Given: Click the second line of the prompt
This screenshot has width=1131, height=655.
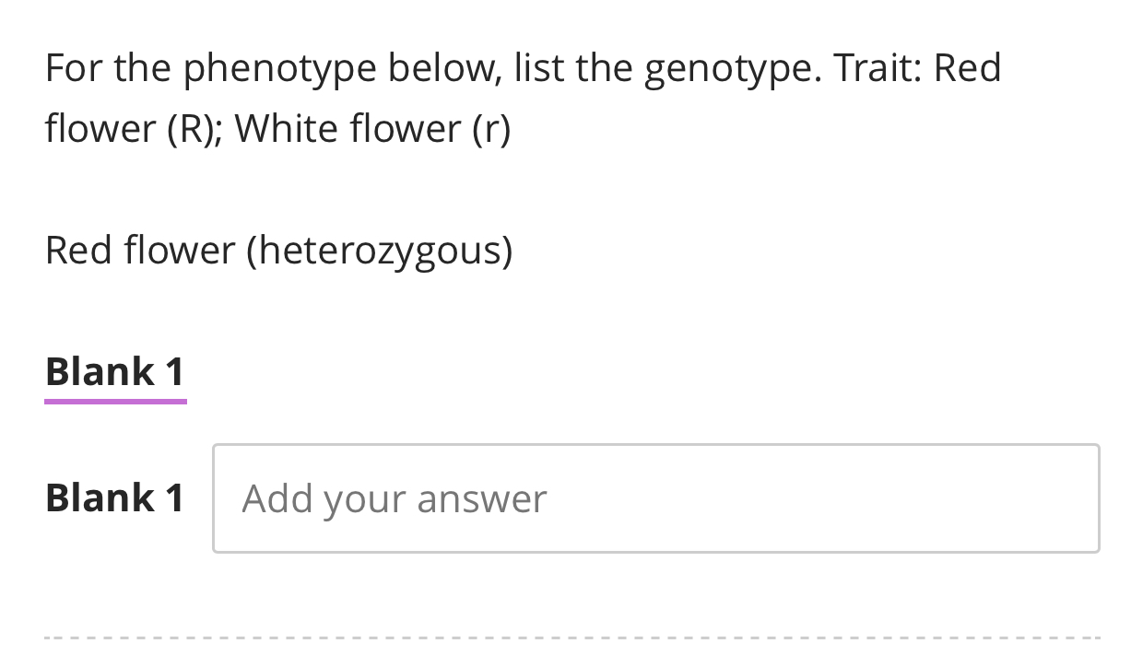Looking at the screenshot, I should [x=277, y=127].
